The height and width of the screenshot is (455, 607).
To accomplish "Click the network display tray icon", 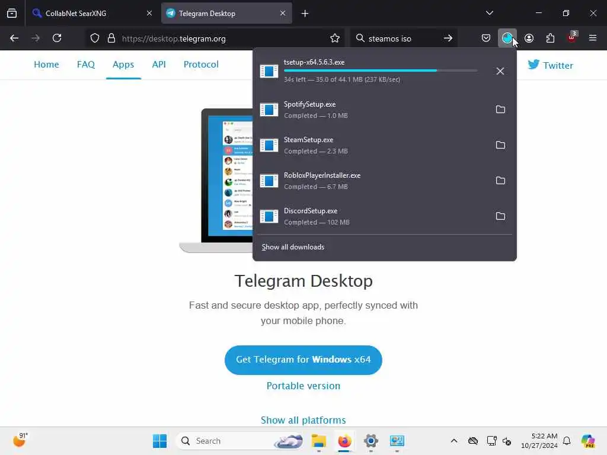I will tap(491, 441).
